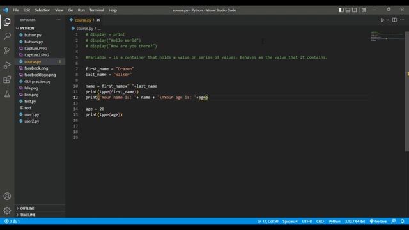
Task: Open the File menu
Action: click(x=15, y=10)
